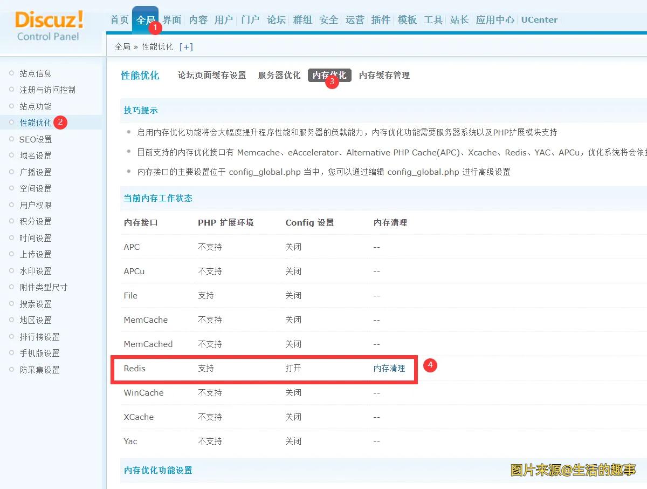Open the 模板 menu in top navigation
The height and width of the screenshot is (489, 647).
(407, 19)
